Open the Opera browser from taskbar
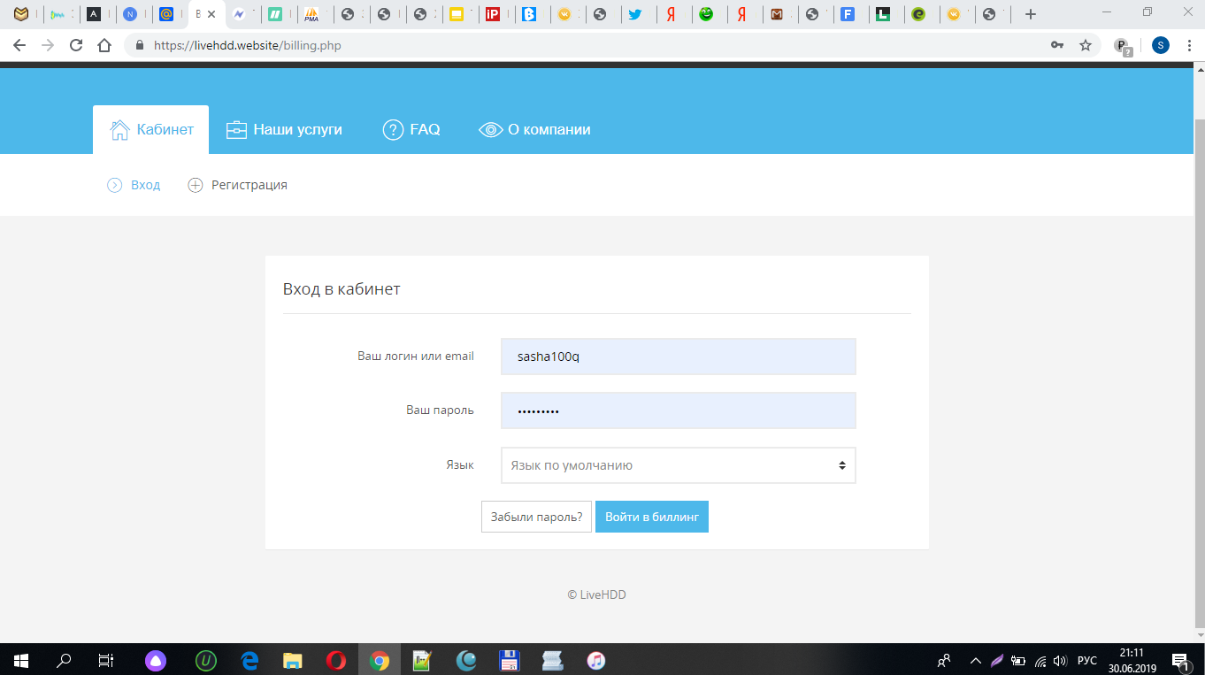Viewport: 1205px width, 675px height. pos(335,660)
